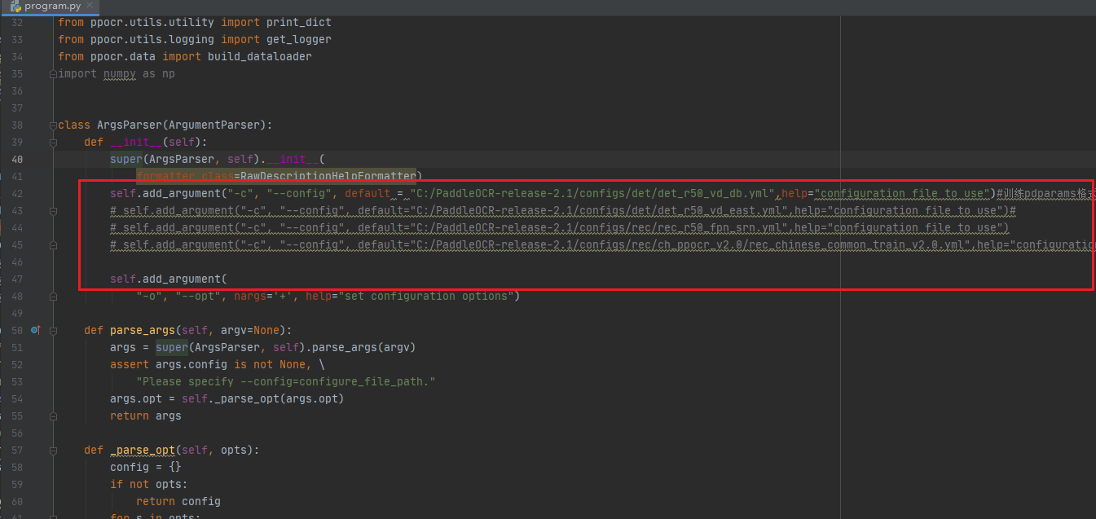The height and width of the screenshot is (519, 1096).
Task: Collapse the fold marker at line 45
Action: (53, 244)
